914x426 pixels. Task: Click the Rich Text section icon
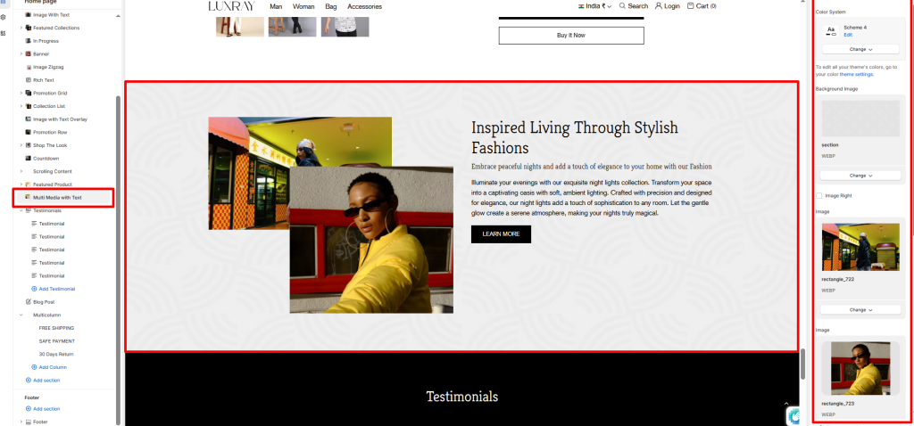point(28,79)
